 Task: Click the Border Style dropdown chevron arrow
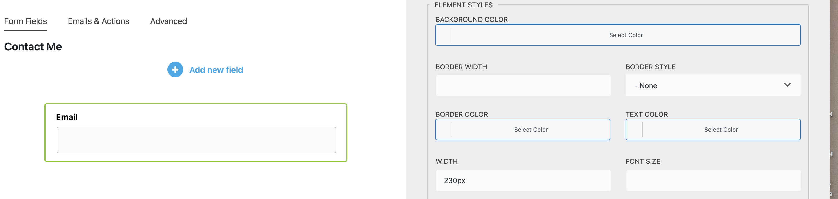[787, 85]
